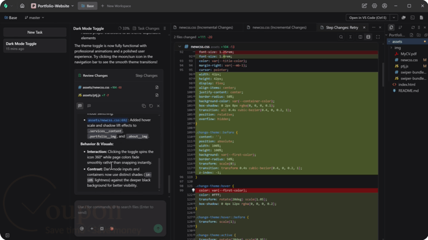This screenshot has width=428, height=240.
Task: Click the red stop icon in chat input
Action: 112,229
